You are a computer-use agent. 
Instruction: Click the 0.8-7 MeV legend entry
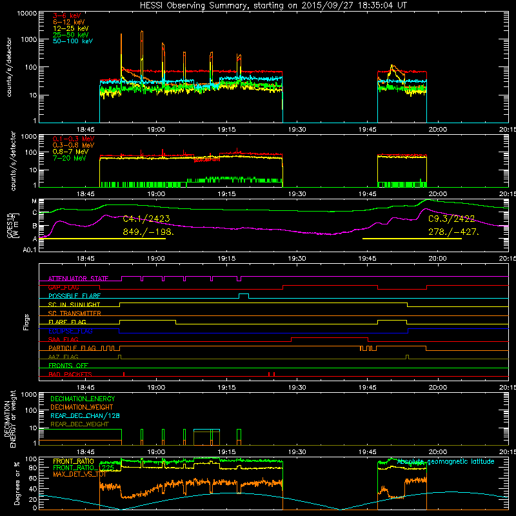pos(70,152)
